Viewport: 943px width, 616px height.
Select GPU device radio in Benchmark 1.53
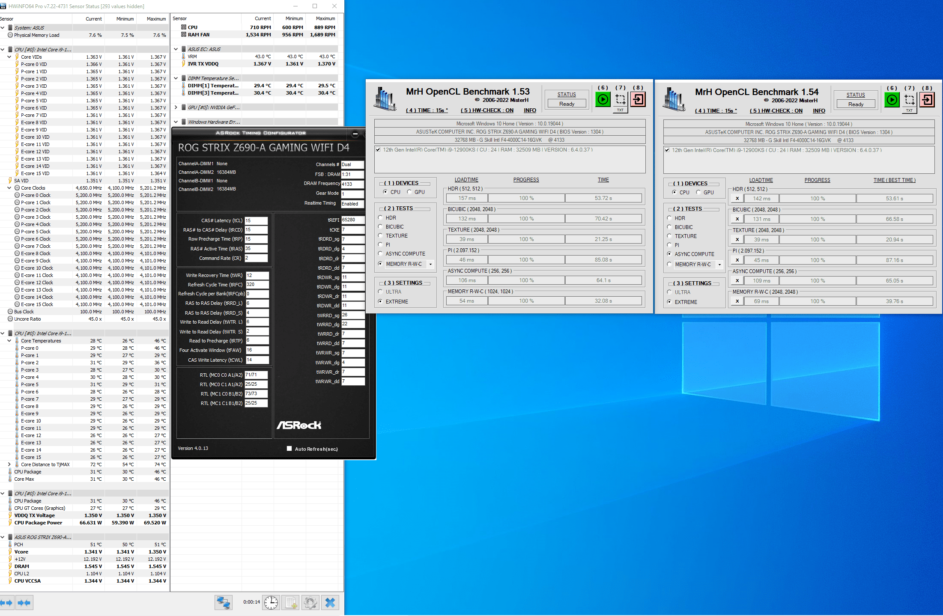pyautogui.click(x=409, y=192)
